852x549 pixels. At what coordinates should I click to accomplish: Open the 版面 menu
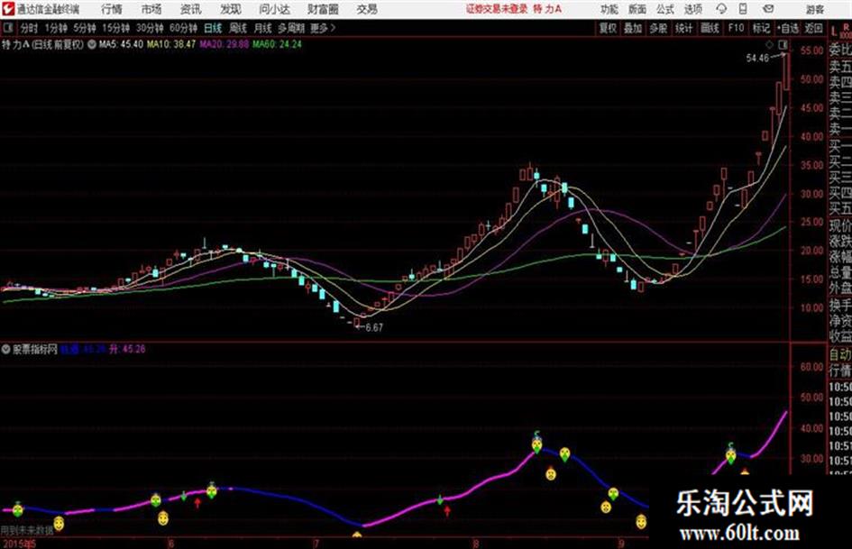click(638, 9)
